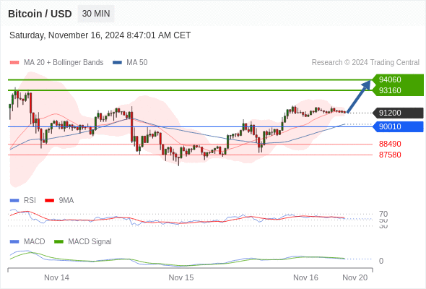Screen dimensions: 426x289
Task: Click the MACD legend label
Action: [34, 242]
